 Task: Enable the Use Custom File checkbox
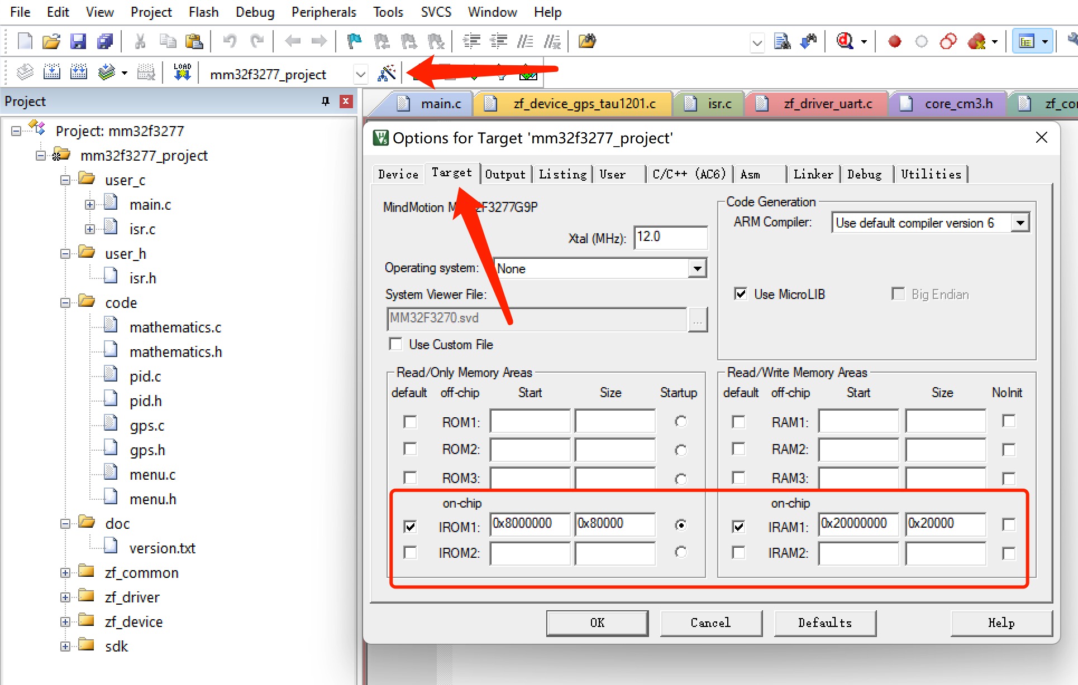click(395, 344)
